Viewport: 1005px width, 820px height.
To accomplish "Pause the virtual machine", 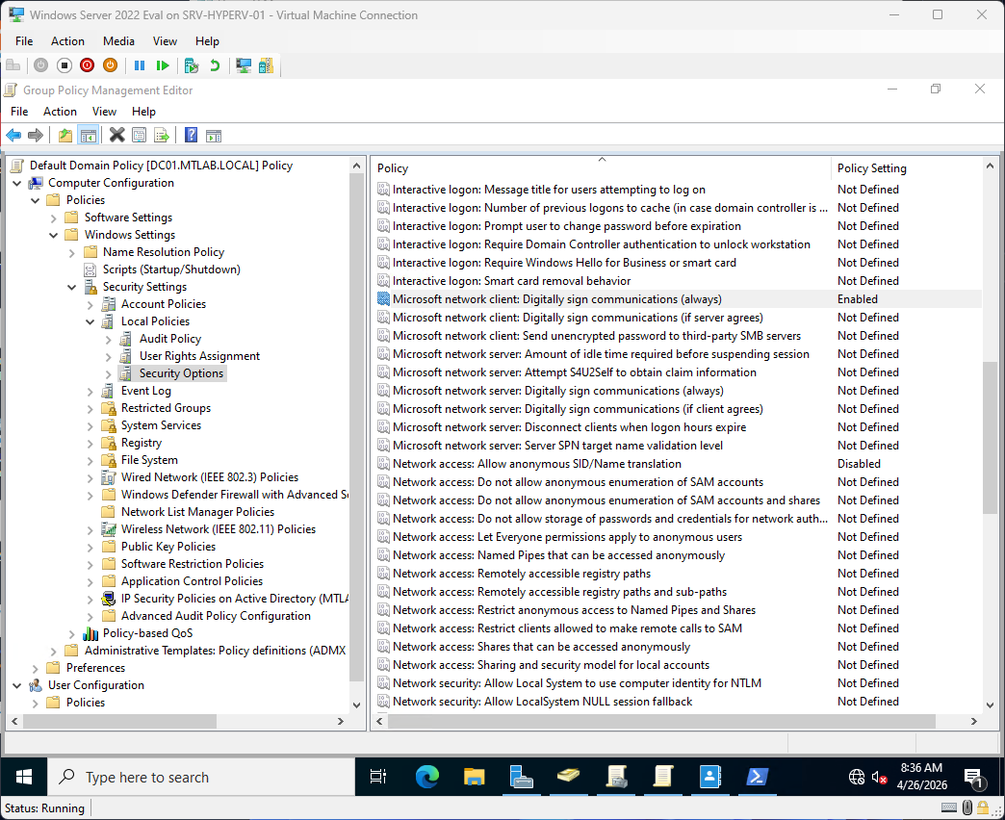I will coord(140,65).
